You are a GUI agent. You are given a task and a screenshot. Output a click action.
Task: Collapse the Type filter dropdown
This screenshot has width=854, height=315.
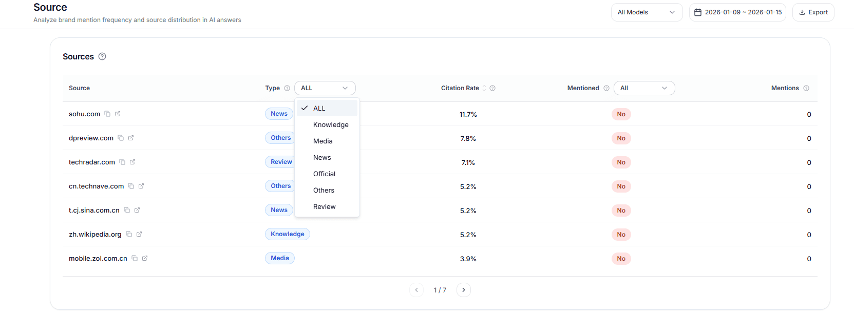pyautogui.click(x=325, y=88)
